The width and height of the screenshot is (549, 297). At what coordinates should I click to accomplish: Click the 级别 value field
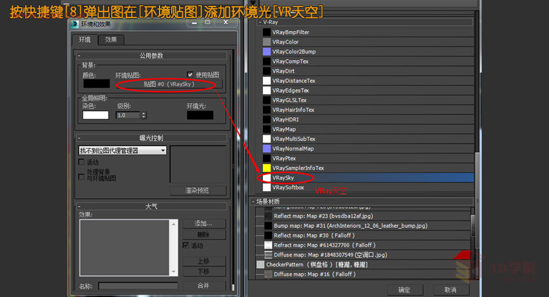tap(128, 115)
